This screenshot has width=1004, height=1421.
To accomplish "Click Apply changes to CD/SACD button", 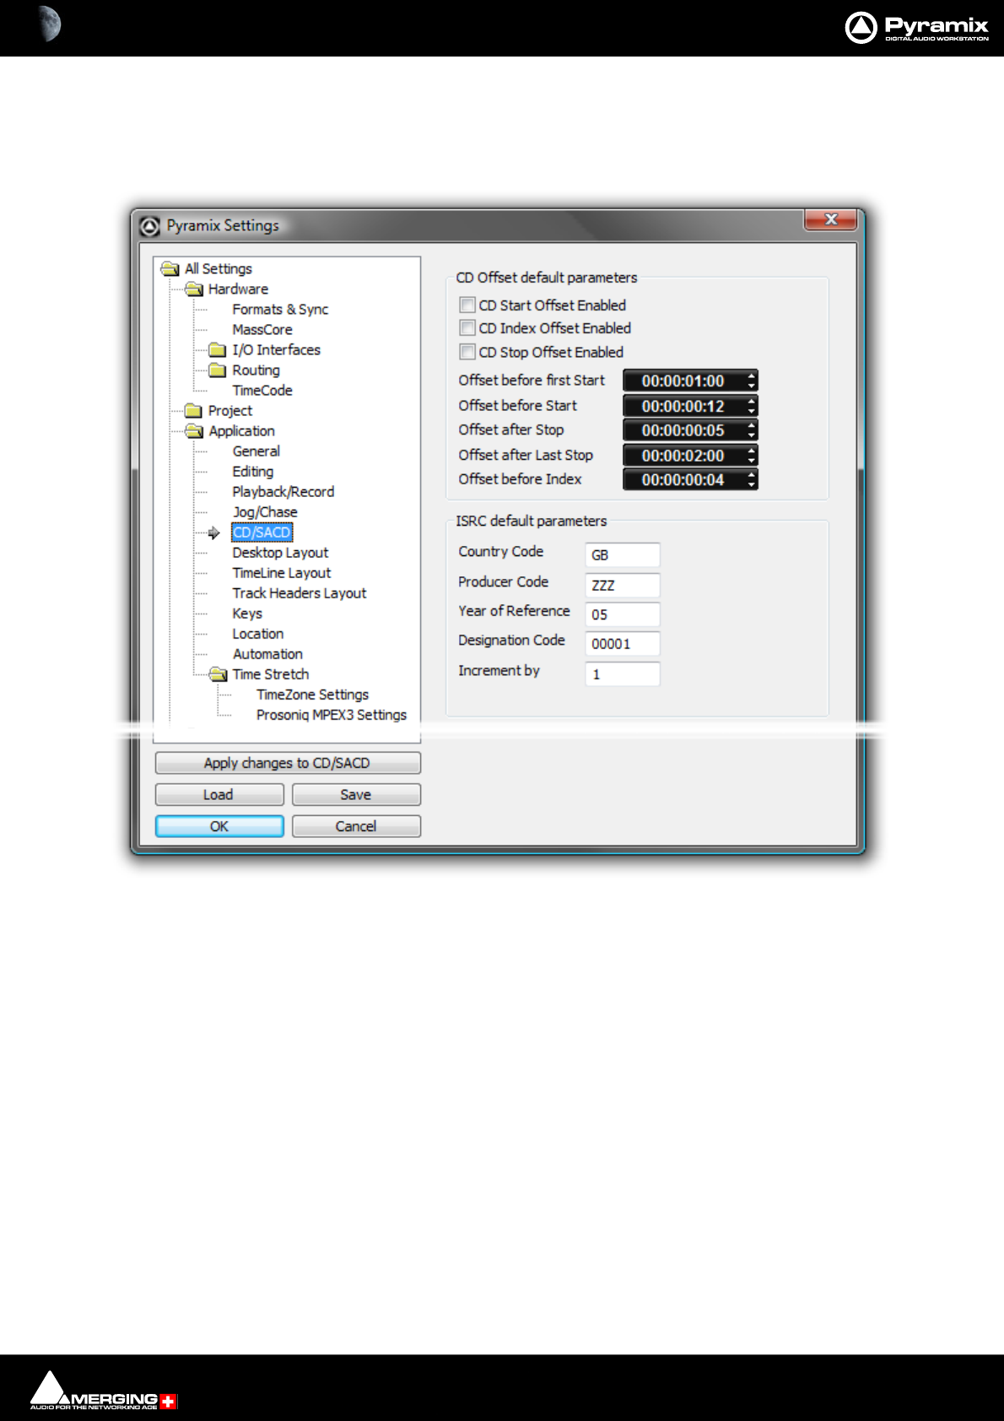I will point(288,763).
